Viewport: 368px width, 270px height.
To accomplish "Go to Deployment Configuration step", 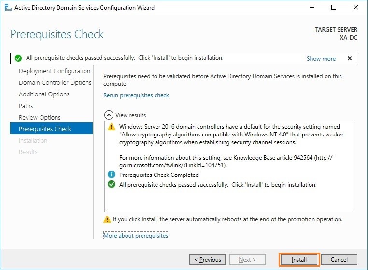I will [55, 71].
